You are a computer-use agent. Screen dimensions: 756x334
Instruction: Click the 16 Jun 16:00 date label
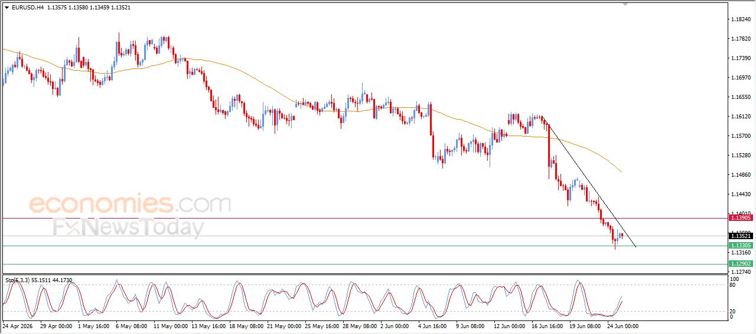coord(547,326)
